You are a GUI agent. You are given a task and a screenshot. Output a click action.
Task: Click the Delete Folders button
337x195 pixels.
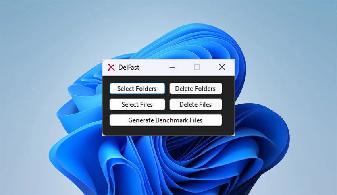tap(196, 89)
